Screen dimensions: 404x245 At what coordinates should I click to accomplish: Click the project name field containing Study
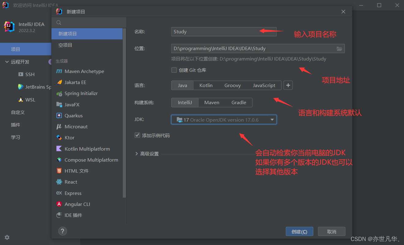tap(224, 31)
